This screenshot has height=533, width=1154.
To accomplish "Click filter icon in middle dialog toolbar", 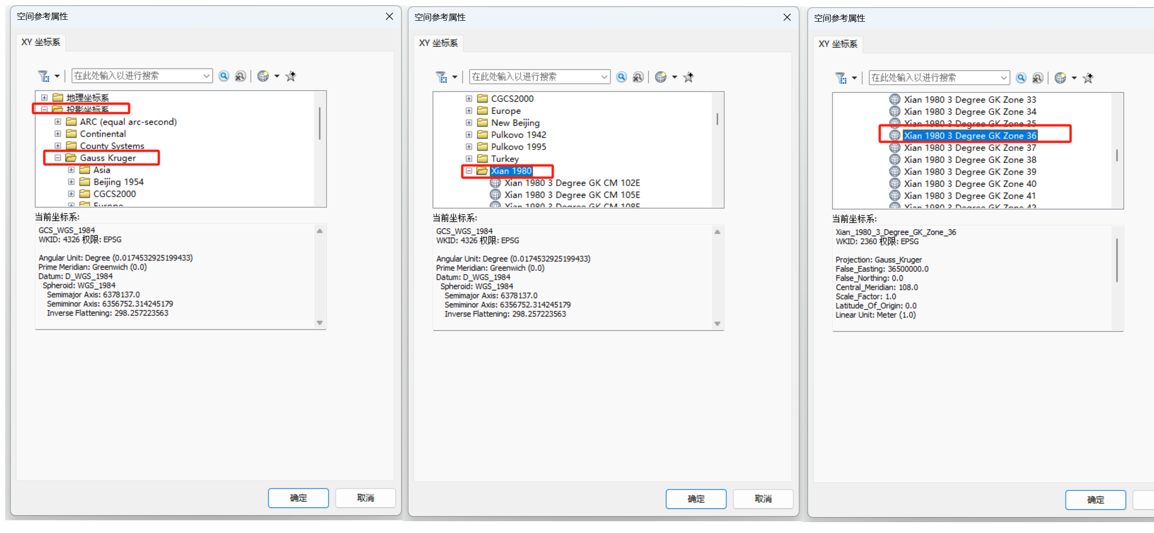I will click(442, 77).
